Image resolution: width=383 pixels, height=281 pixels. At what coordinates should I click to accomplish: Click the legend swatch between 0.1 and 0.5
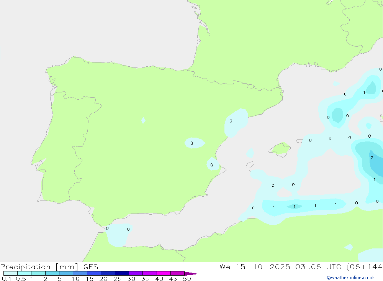coord(10,273)
